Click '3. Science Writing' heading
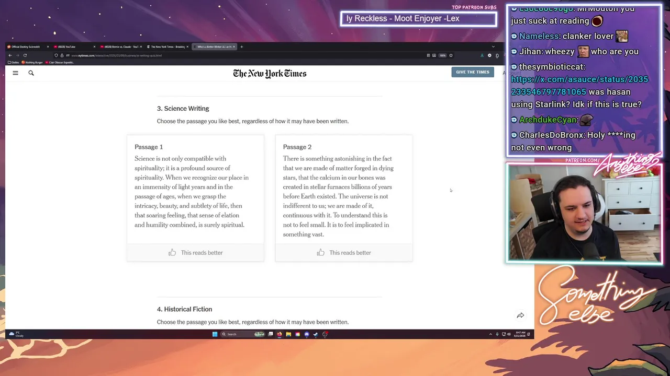The width and height of the screenshot is (670, 376). point(183,109)
